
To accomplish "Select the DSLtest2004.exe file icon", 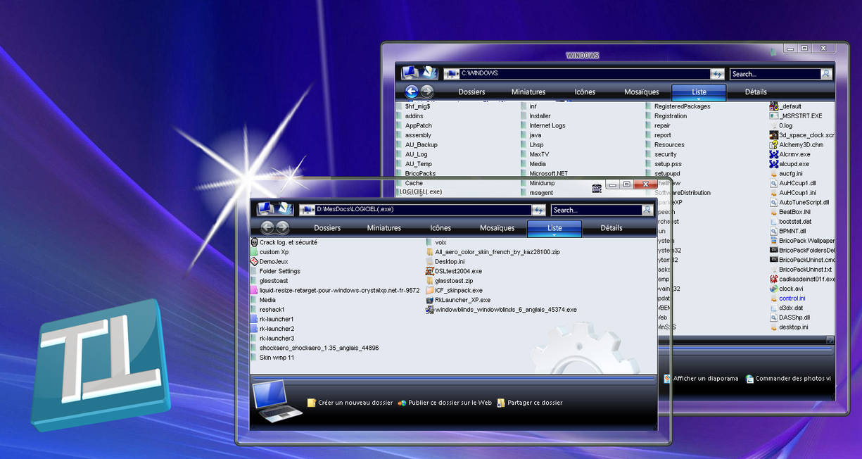I will point(430,271).
